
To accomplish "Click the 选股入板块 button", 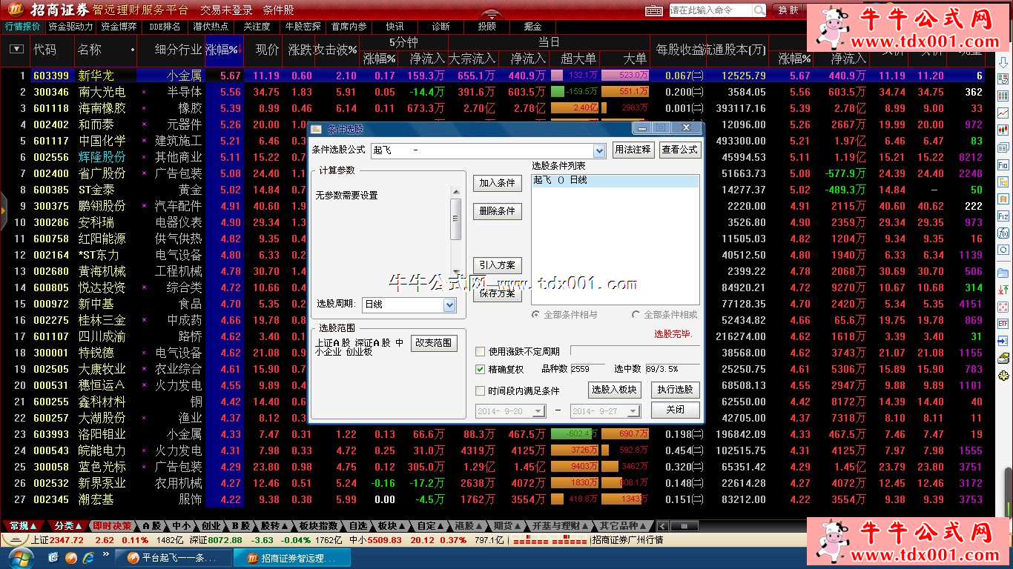I will click(x=614, y=390).
